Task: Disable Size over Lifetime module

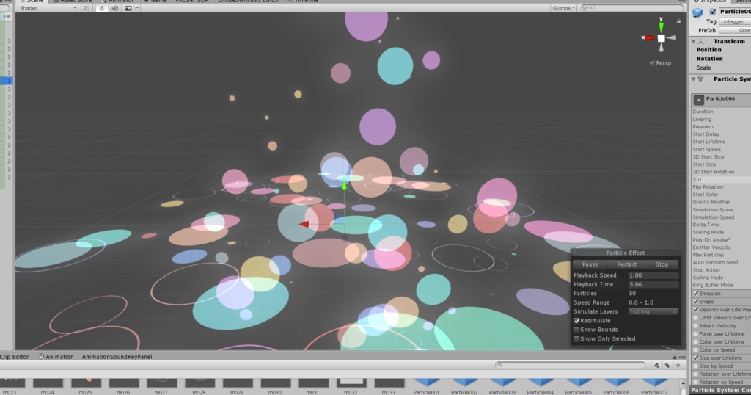Action: [x=696, y=358]
